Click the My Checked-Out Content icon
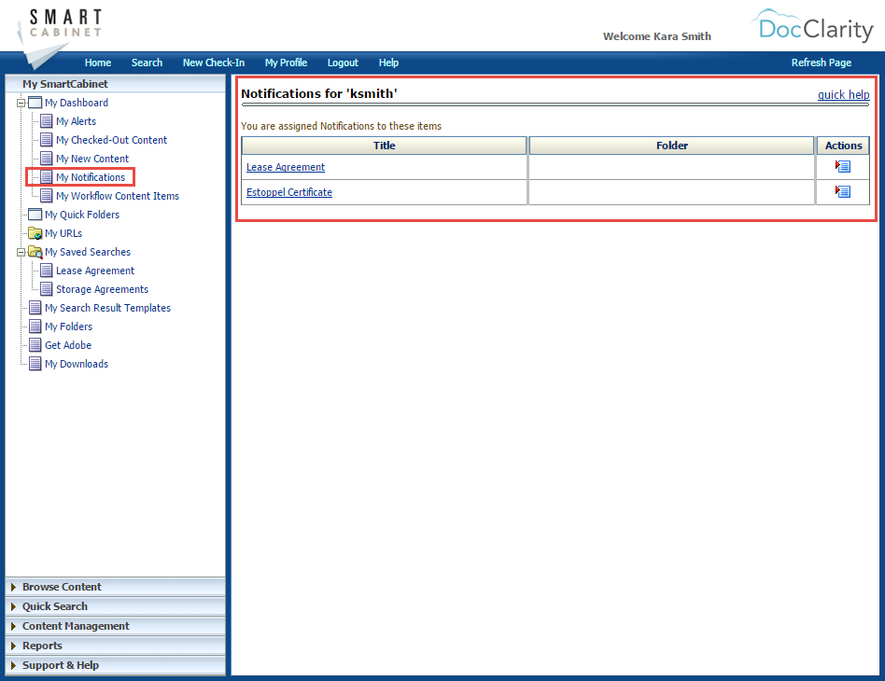Viewport: 885px width, 681px height. tap(46, 140)
